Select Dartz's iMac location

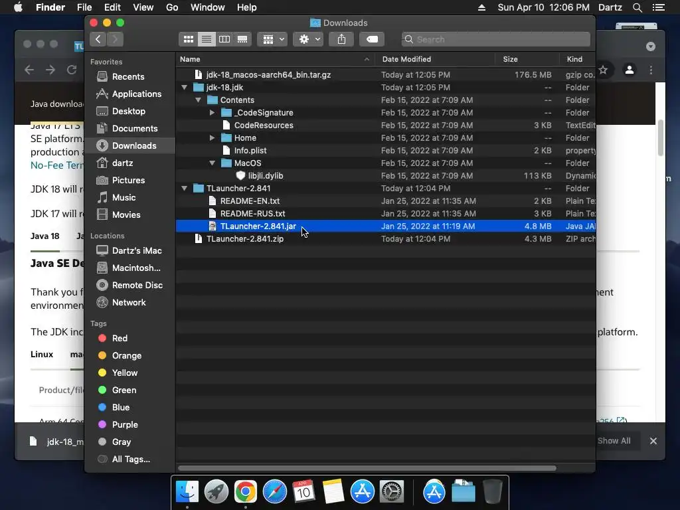point(129,250)
